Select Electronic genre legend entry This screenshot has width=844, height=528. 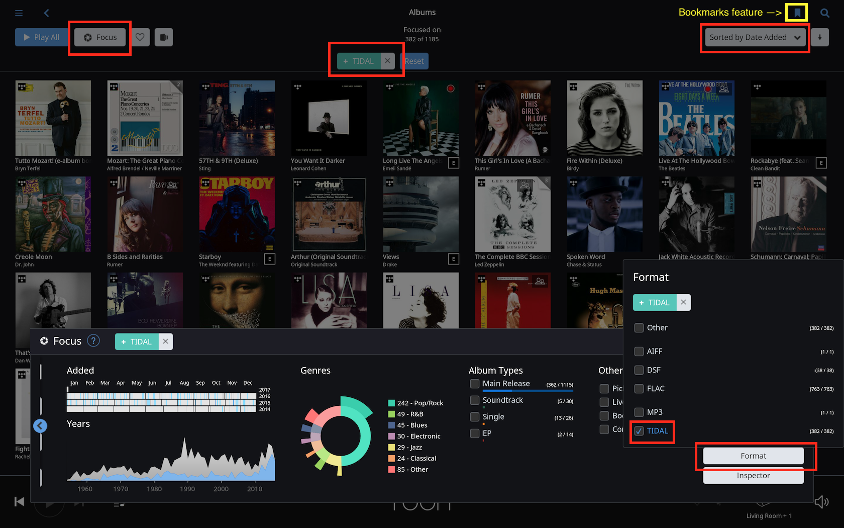click(x=414, y=436)
